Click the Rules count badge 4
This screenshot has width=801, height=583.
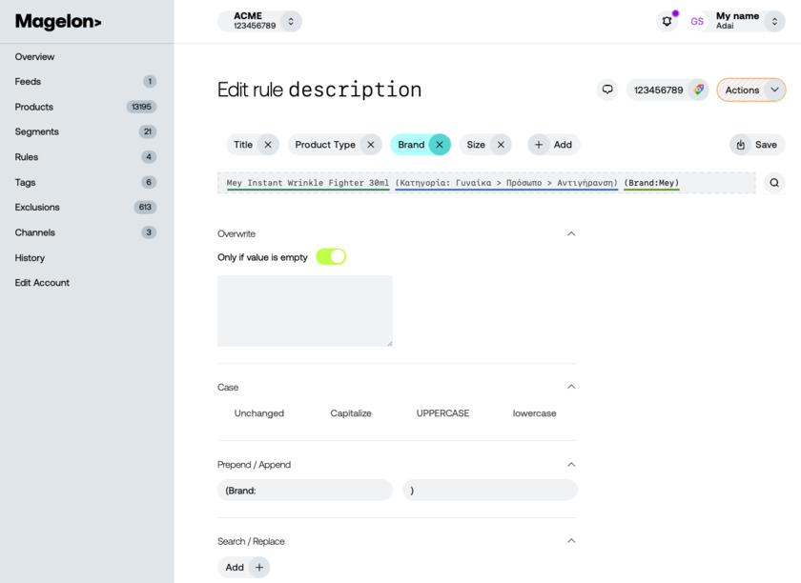[x=149, y=157]
